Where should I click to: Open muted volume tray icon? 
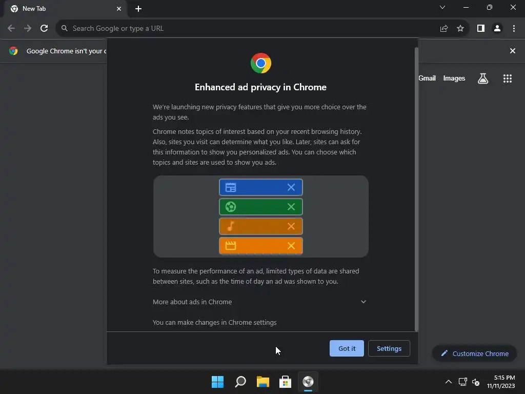[x=475, y=382]
